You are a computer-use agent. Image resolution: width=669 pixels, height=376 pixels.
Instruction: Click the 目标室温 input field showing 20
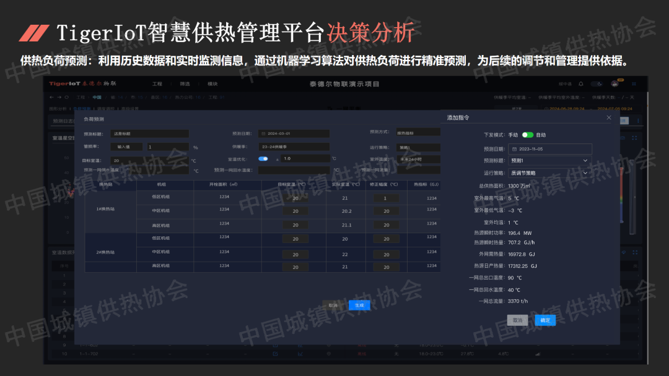[x=149, y=160]
